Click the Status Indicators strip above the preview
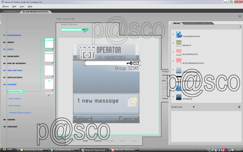This screenshot has height=152, width=243. click(x=74, y=29)
